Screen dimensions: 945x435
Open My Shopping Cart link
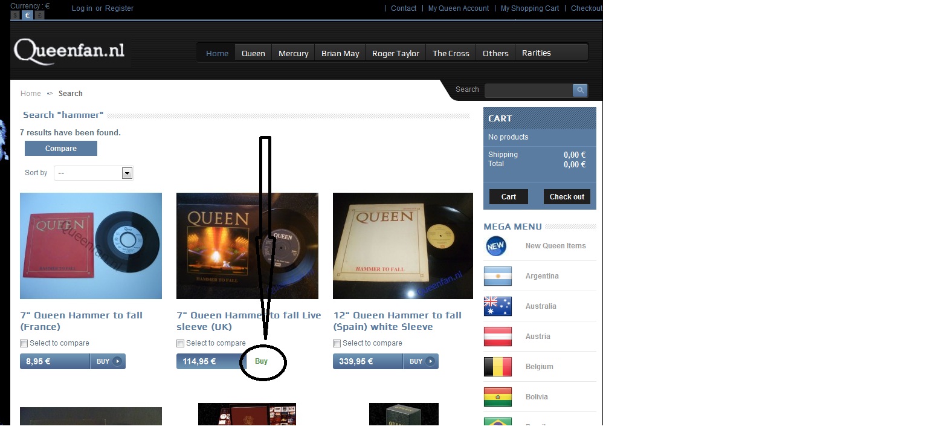530,8
